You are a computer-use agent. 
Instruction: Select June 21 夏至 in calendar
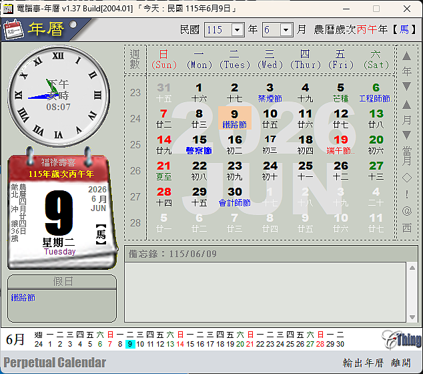click(x=163, y=170)
